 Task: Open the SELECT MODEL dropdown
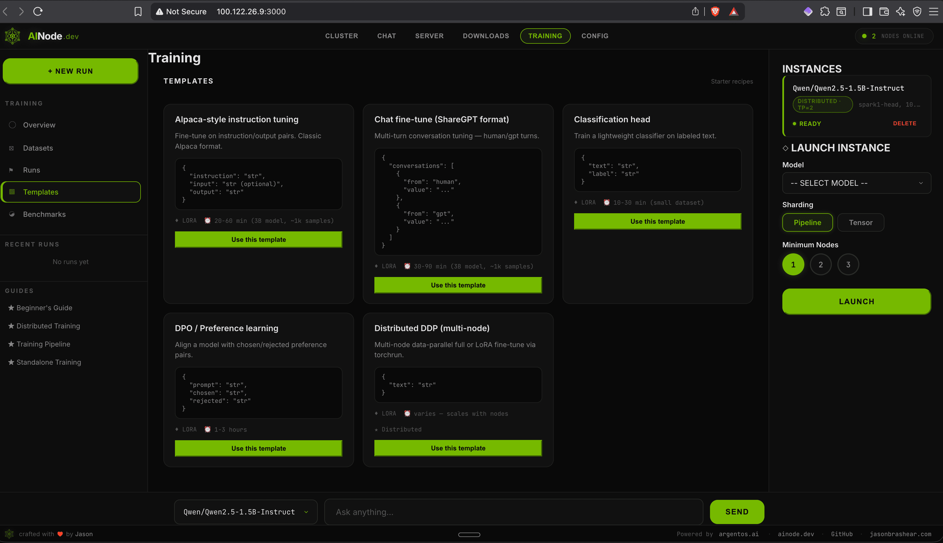pyautogui.click(x=856, y=183)
